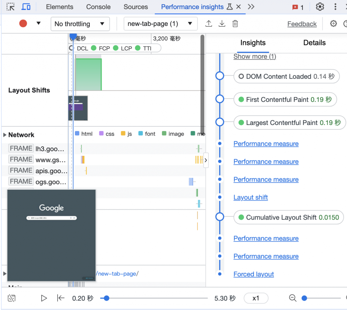
Task: Click the export recording download icon
Action: 222,23
